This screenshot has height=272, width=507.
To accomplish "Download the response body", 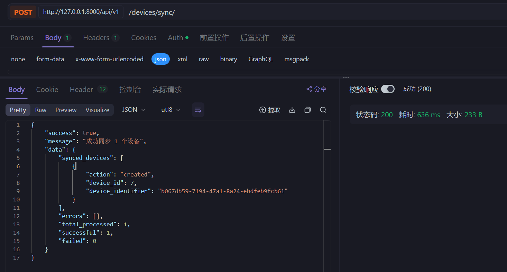I will 292,110.
